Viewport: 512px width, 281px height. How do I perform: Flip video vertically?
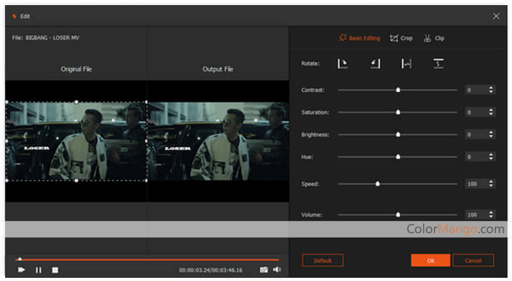pos(438,64)
